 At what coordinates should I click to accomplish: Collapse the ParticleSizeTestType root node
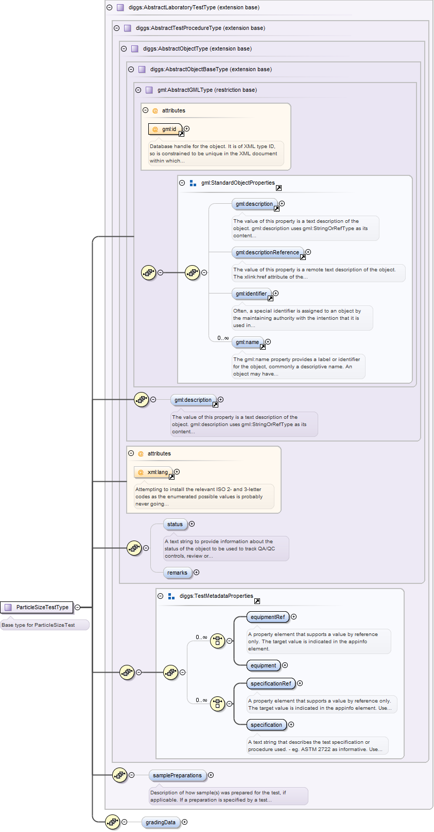77,608
